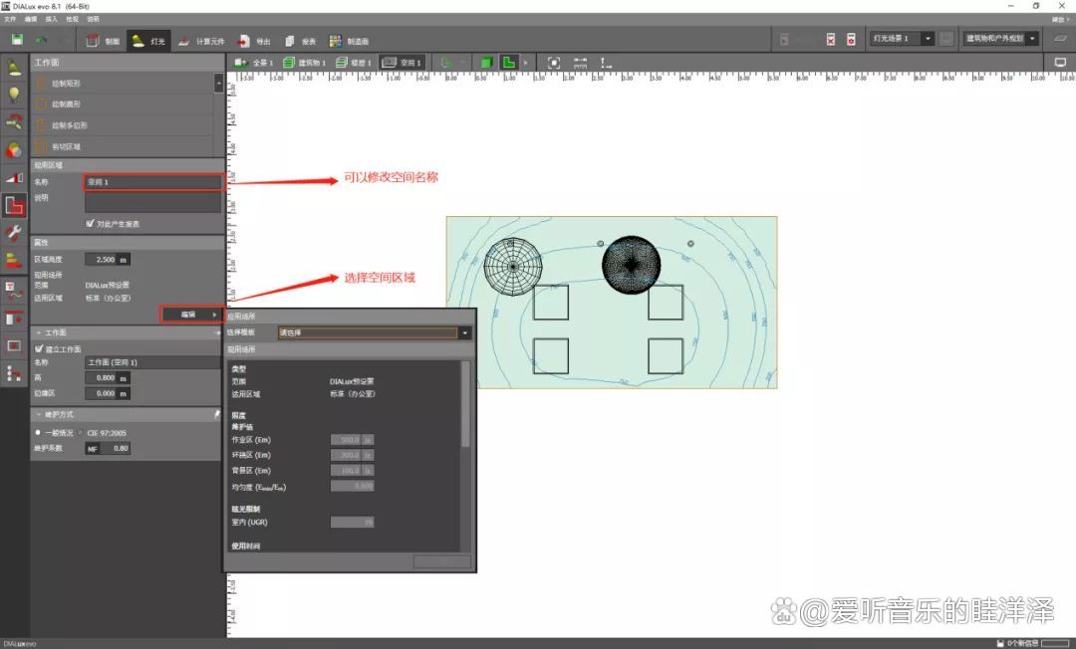Click the green save icon in toolbar
This screenshot has width=1076, height=649.
coord(17,40)
